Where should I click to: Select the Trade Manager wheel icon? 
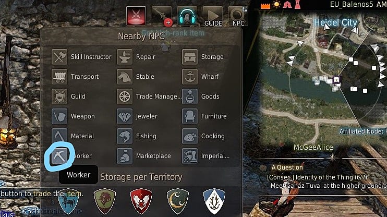click(124, 97)
